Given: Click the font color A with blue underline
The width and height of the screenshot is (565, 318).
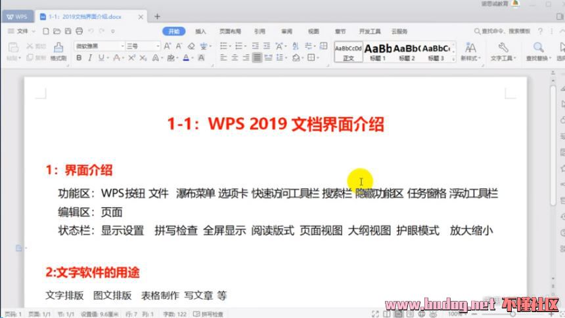Looking at the screenshot, I should click(x=186, y=58).
